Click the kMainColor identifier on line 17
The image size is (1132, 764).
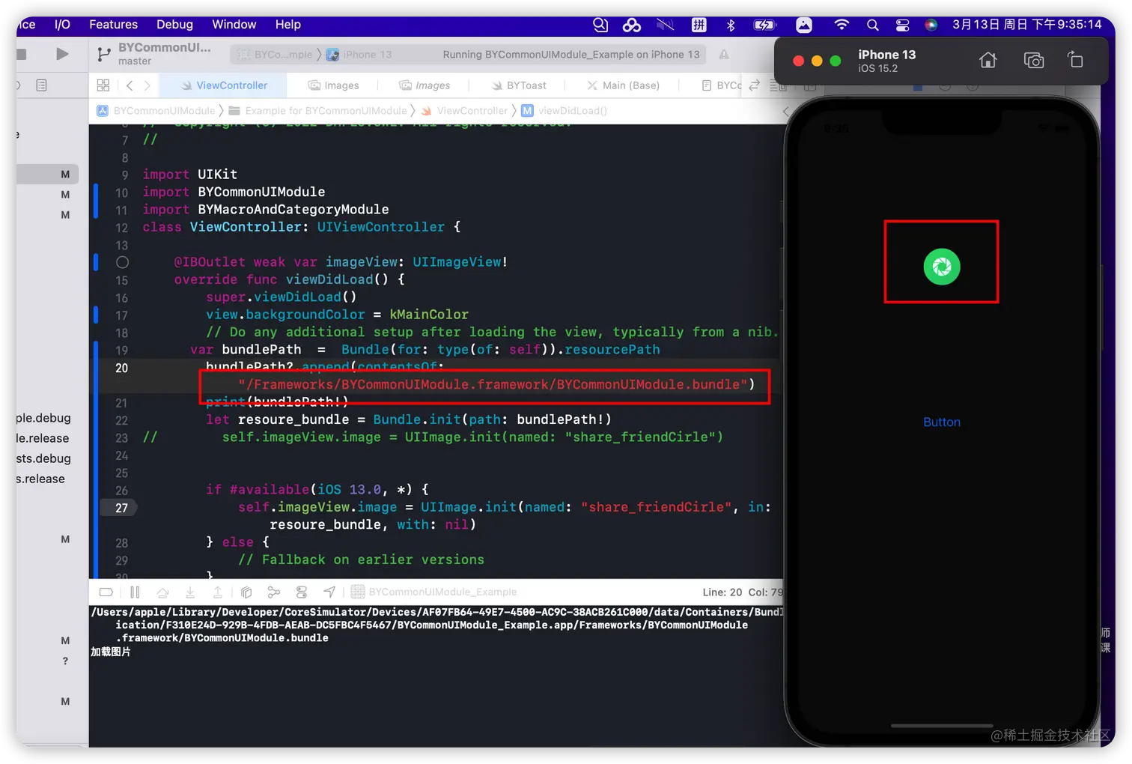[x=429, y=315]
